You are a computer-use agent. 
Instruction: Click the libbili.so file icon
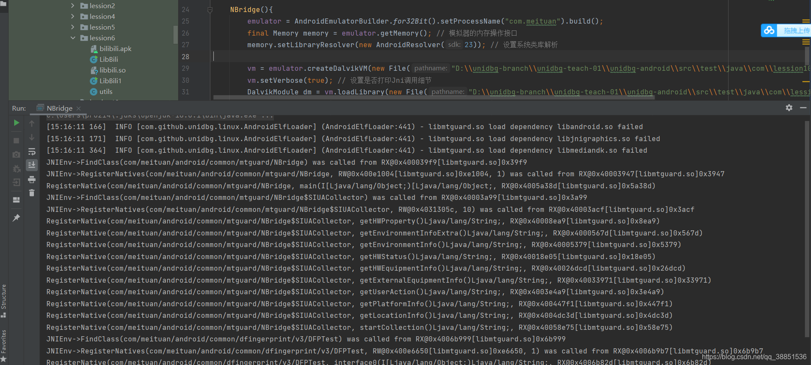click(94, 70)
